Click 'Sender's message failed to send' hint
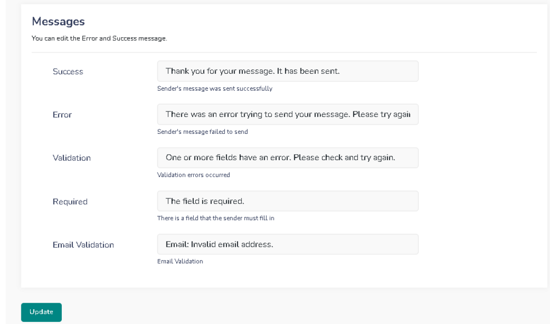Screen dimensions: 550x324 [202, 132]
